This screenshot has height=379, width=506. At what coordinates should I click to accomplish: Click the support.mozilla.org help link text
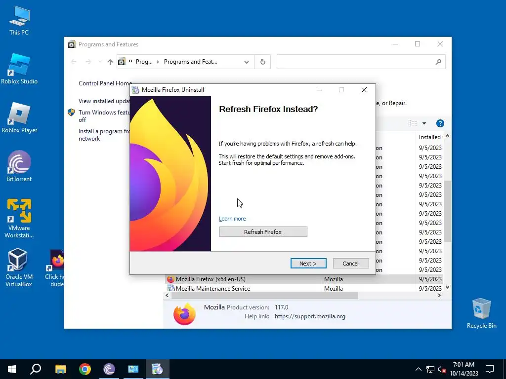tap(310, 316)
